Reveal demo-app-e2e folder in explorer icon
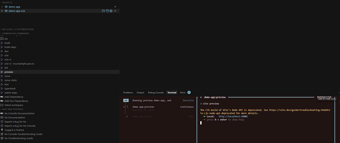Screen dimensions: 340x143 coord(103,11)
